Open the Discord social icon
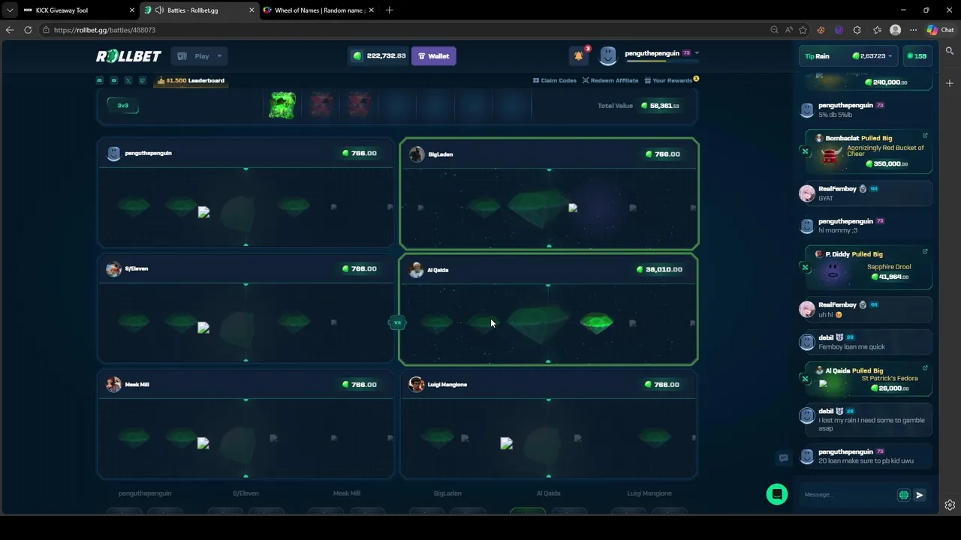 pos(99,80)
